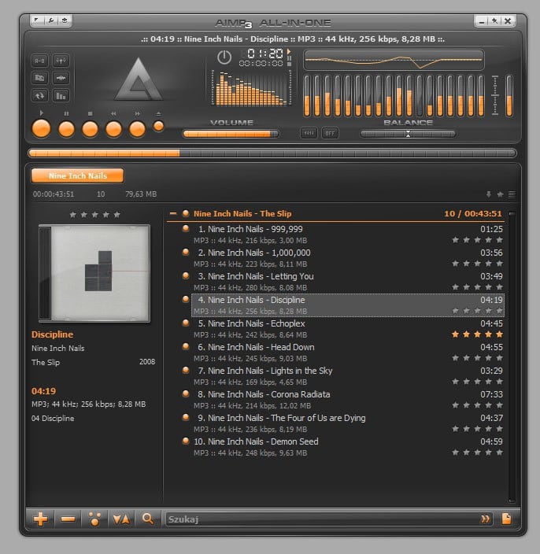Viewport: 540px width, 554px height.
Task: Click the remove files minus icon
Action: (68, 519)
